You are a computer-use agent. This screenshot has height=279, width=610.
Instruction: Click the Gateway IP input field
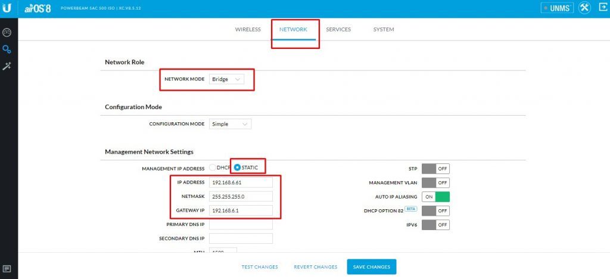point(241,210)
